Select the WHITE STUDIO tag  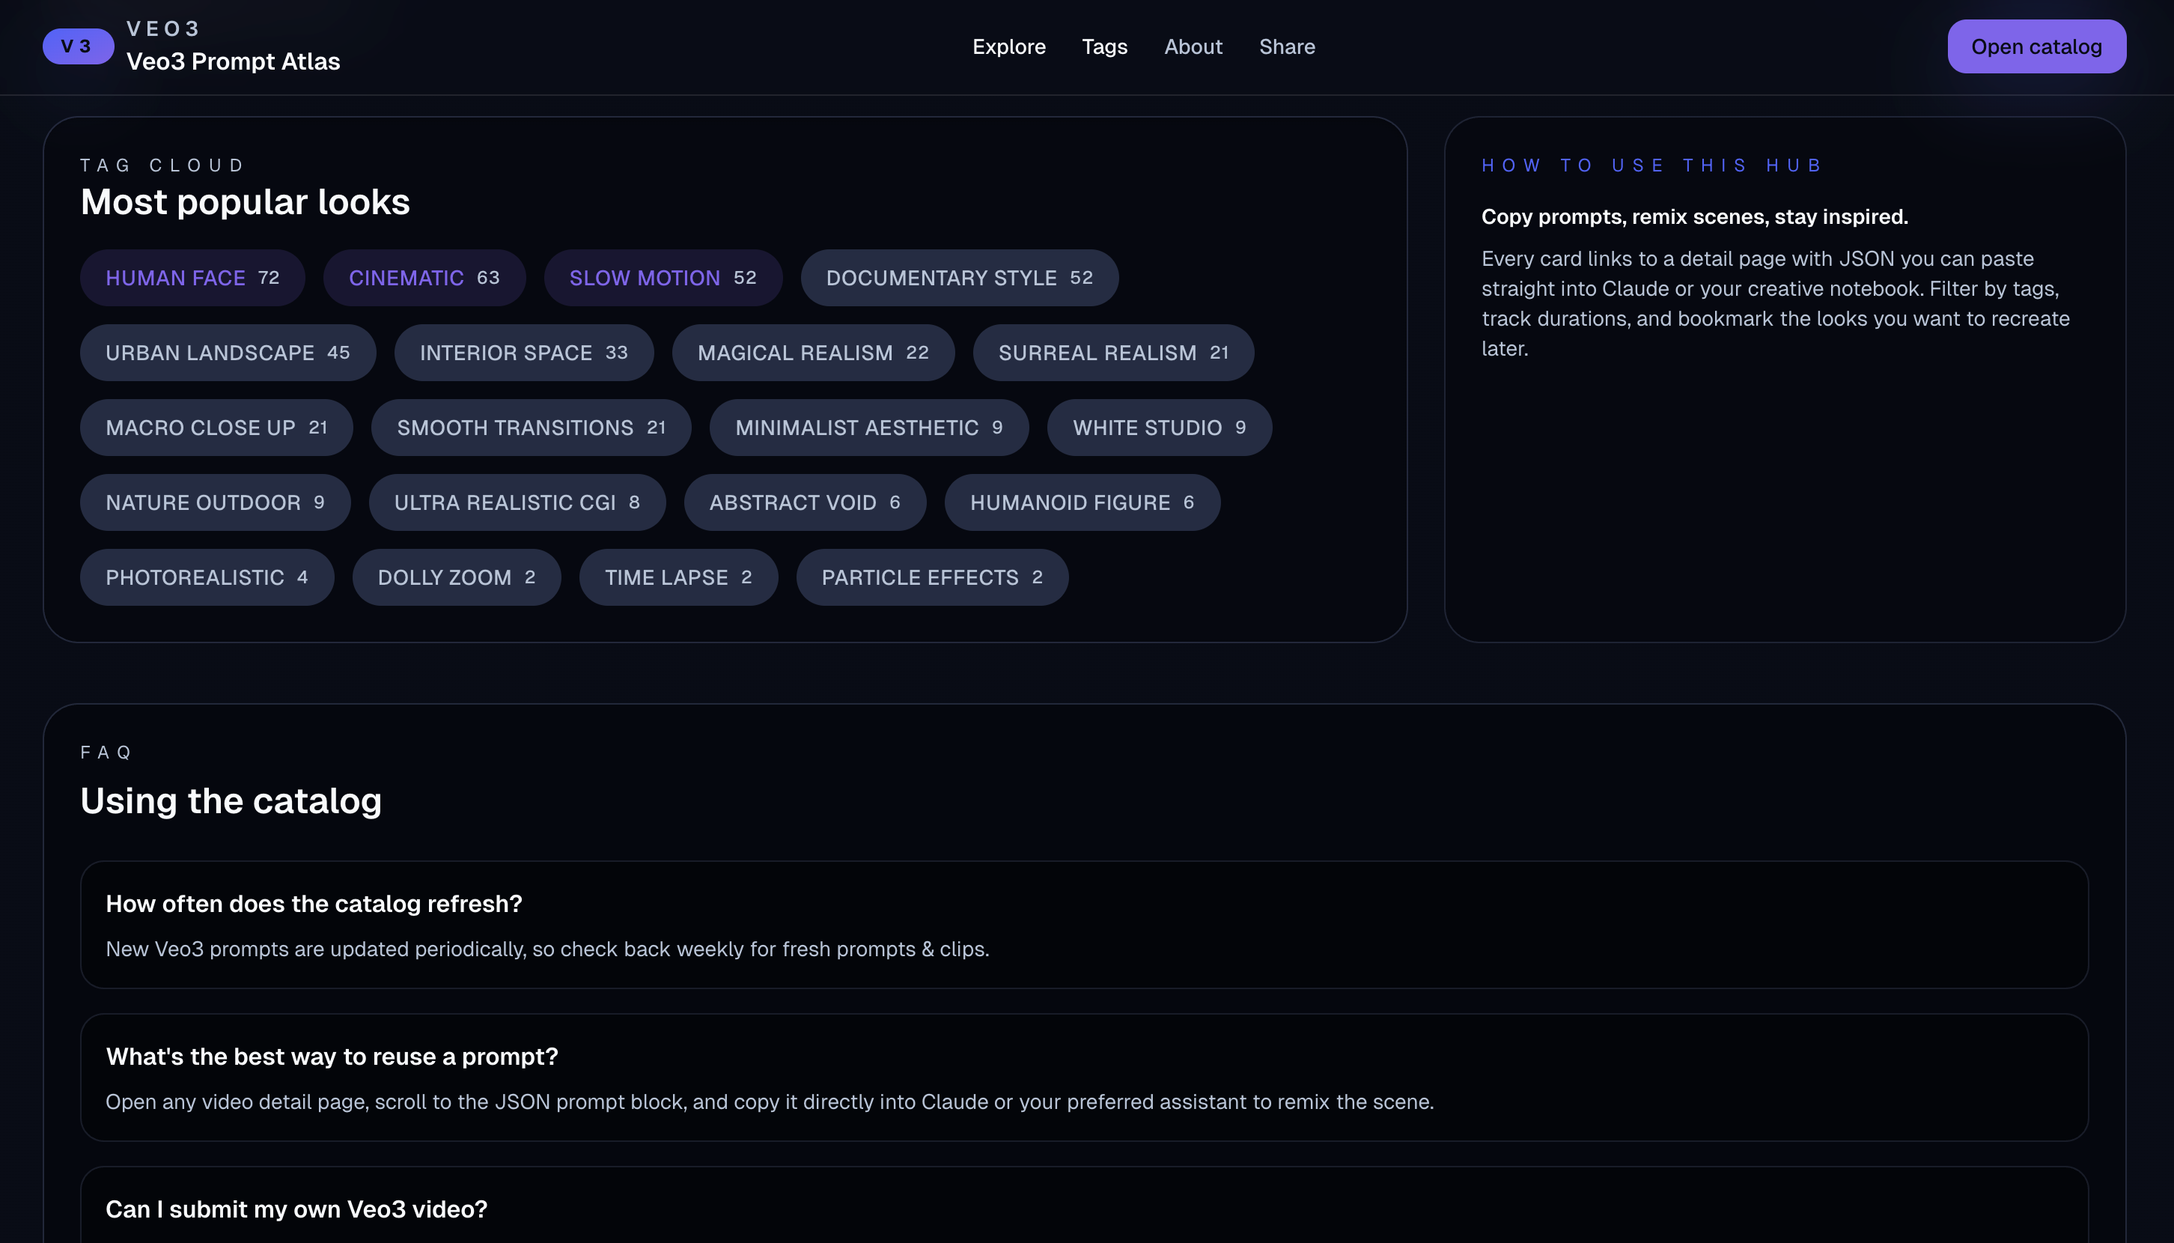[x=1158, y=428]
